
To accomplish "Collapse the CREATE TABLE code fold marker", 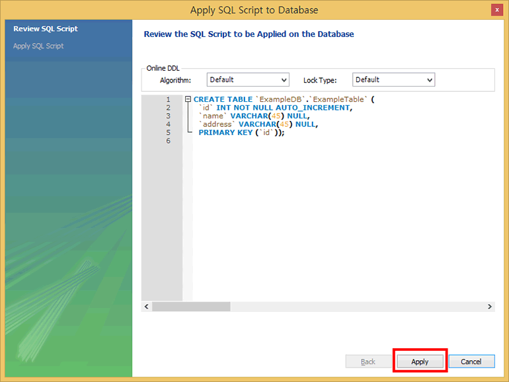I will (x=188, y=99).
